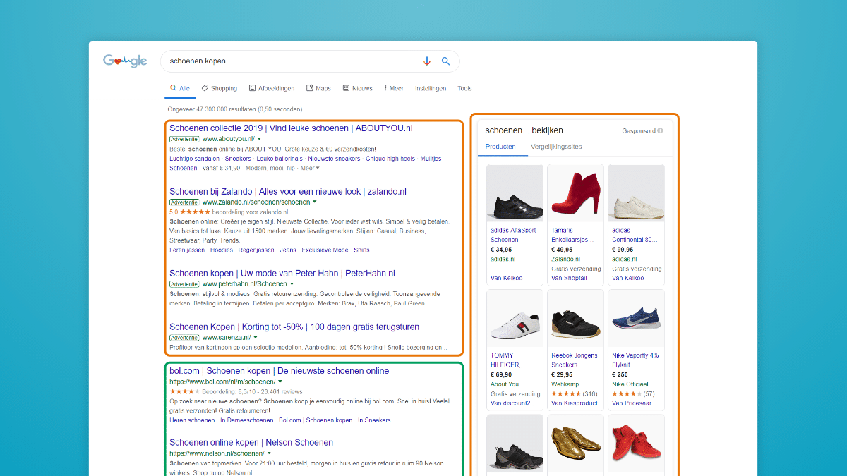
Task: Click the Tools button
Action: [x=464, y=89]
